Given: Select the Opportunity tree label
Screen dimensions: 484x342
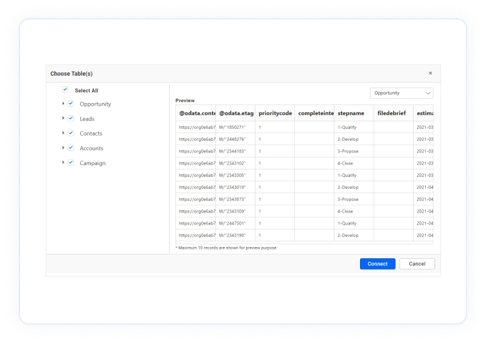Looking at the screenshot, I should click(95, 104).
